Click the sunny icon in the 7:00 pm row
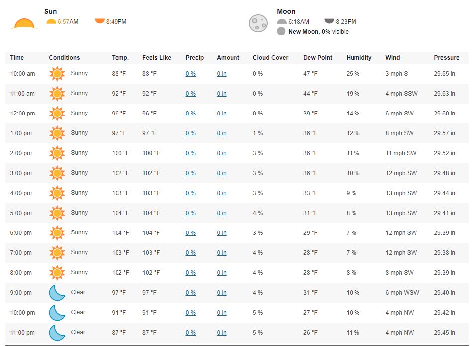This screenshot has height=346, width=472. click(x=57, y=253)
